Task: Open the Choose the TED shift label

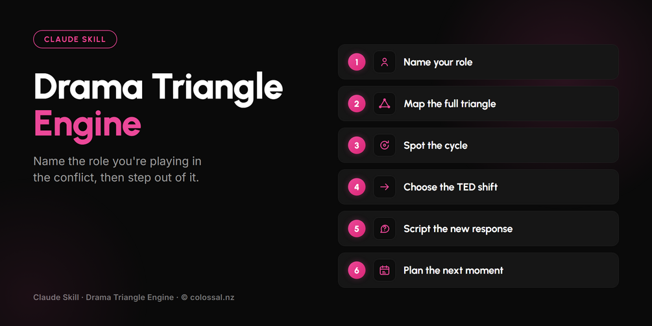Action: pos(450,187)
